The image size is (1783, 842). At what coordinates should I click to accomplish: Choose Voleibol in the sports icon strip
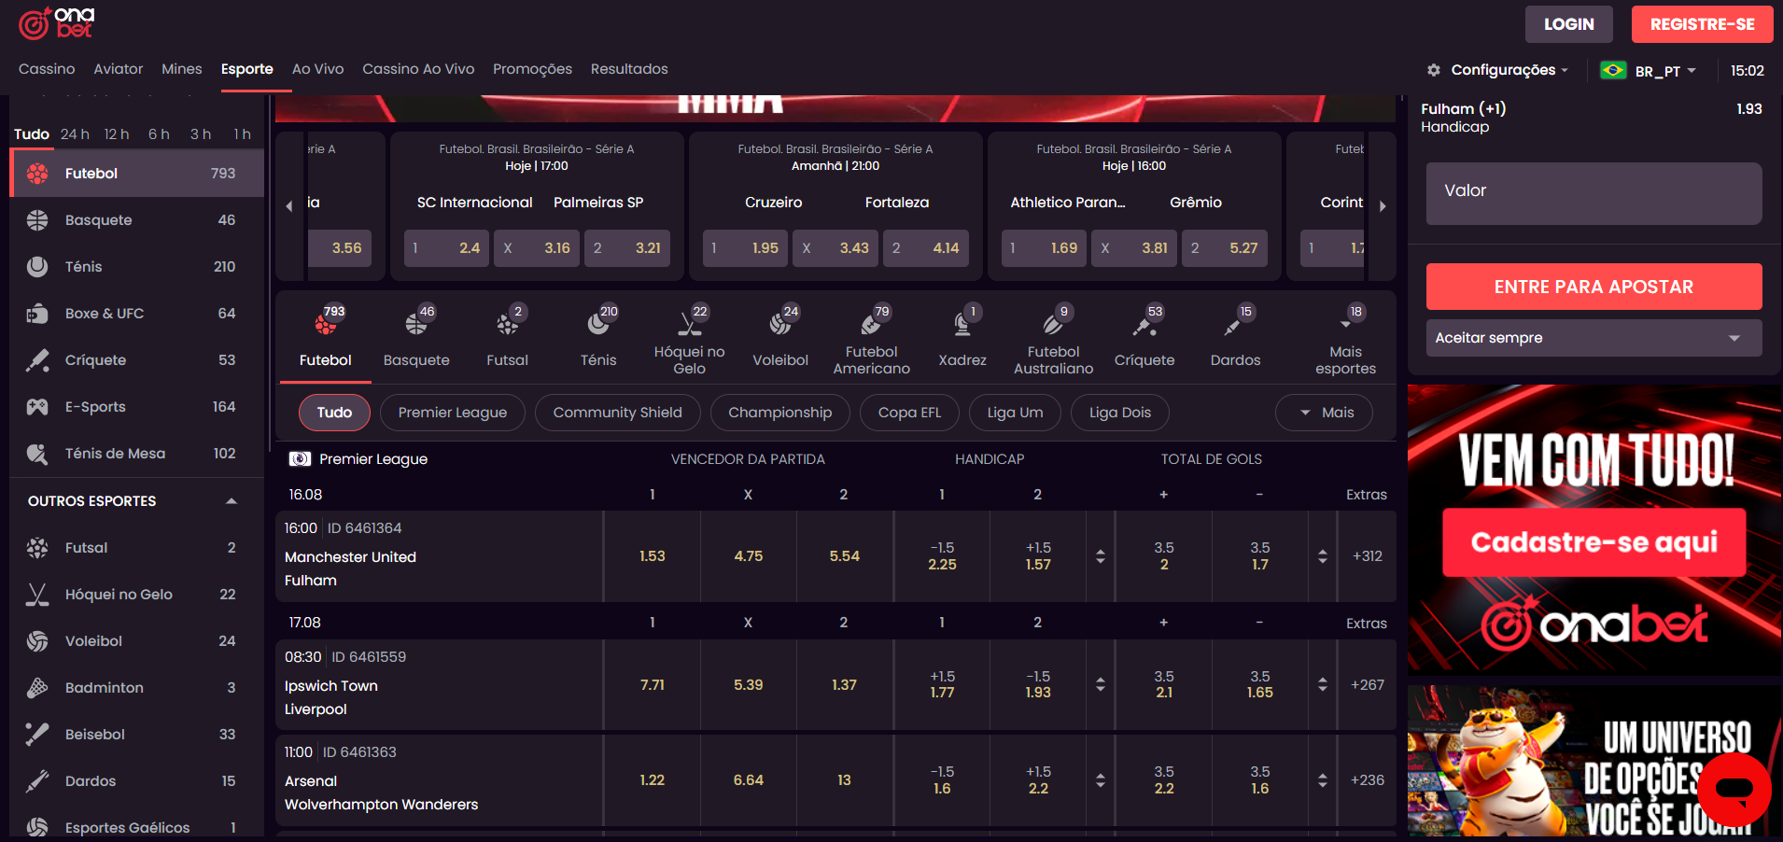[780, 337]
